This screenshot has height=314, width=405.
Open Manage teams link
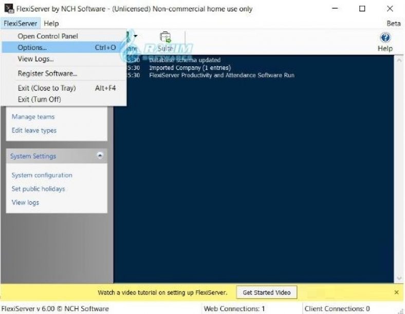pyautogui.click(x=33, y=117)
